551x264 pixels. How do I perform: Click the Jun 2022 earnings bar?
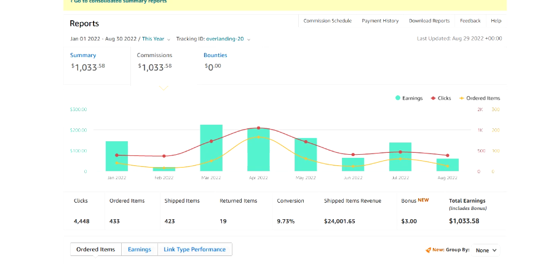pos(353,165)
